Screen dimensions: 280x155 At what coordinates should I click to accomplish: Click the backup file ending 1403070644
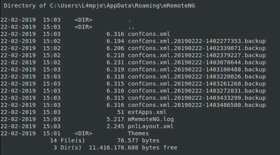[197, 63]
